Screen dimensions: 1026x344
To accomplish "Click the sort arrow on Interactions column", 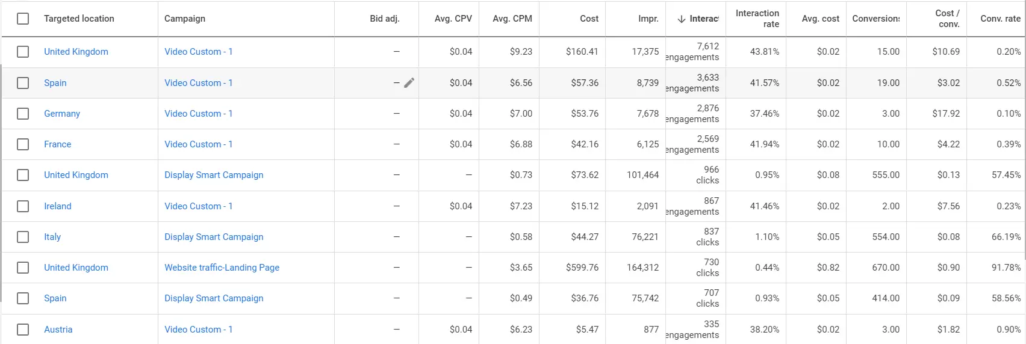I will (x=682, y=19).
